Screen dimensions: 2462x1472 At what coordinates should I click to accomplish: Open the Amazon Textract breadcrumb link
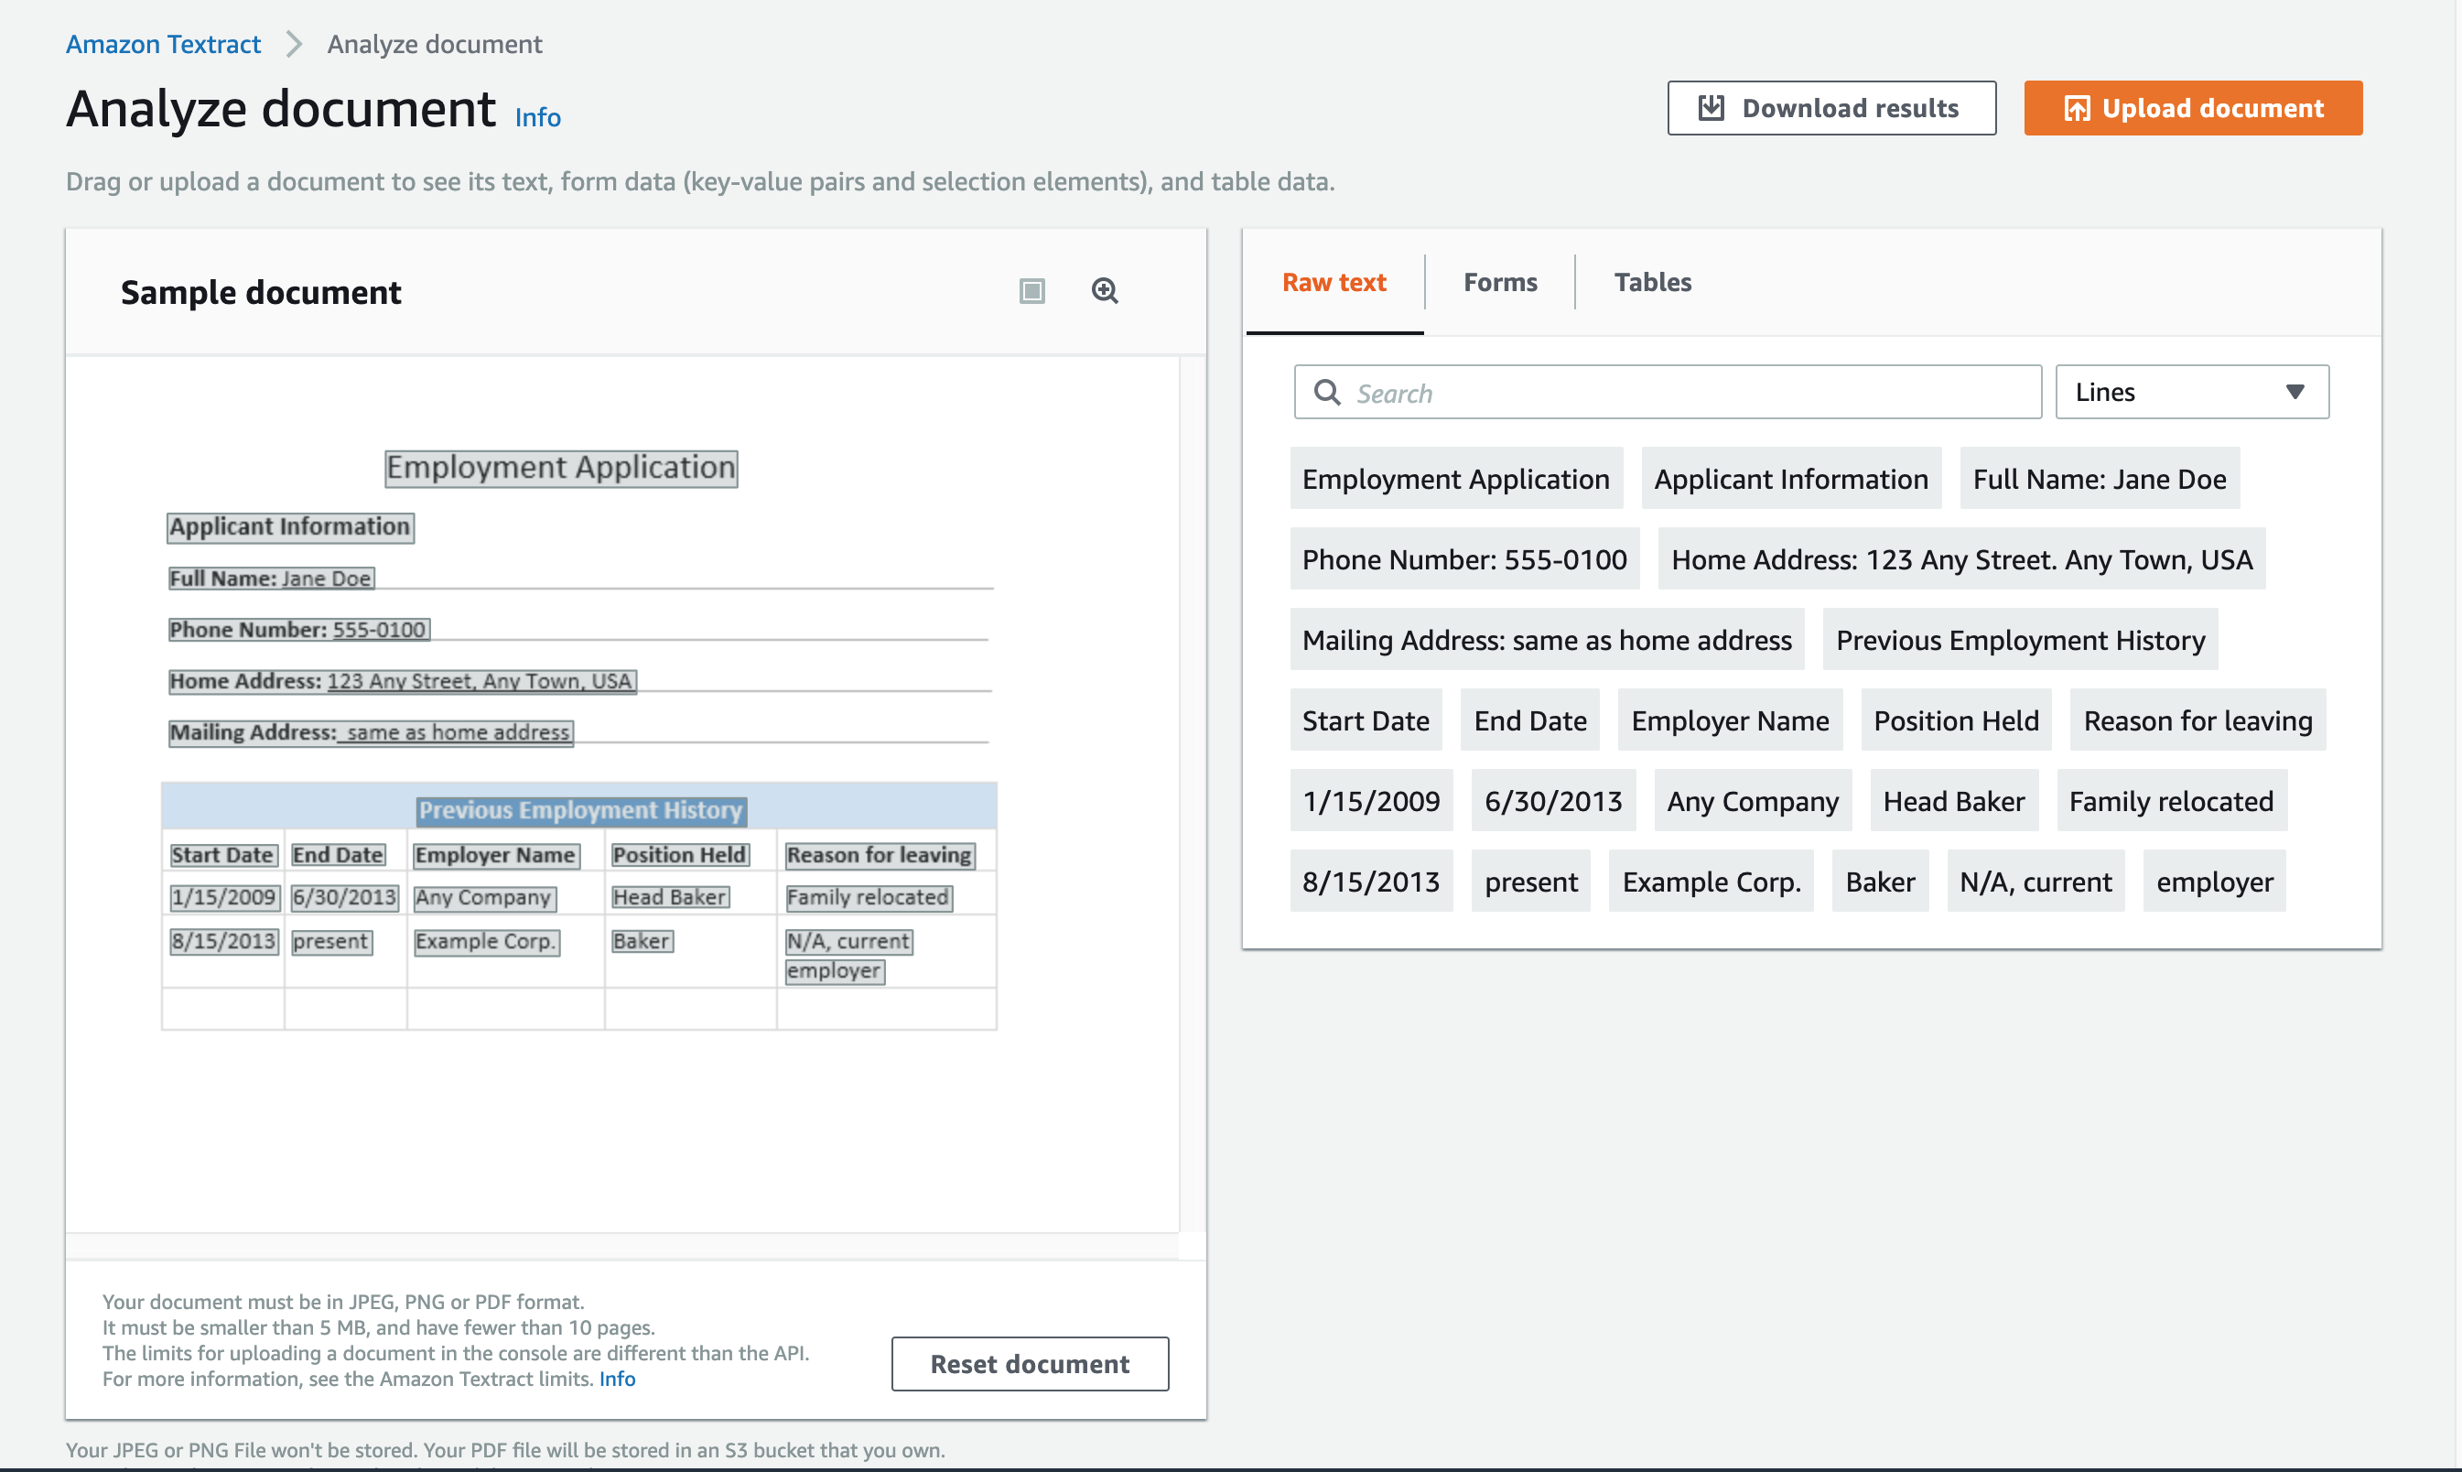coord(164,45)
